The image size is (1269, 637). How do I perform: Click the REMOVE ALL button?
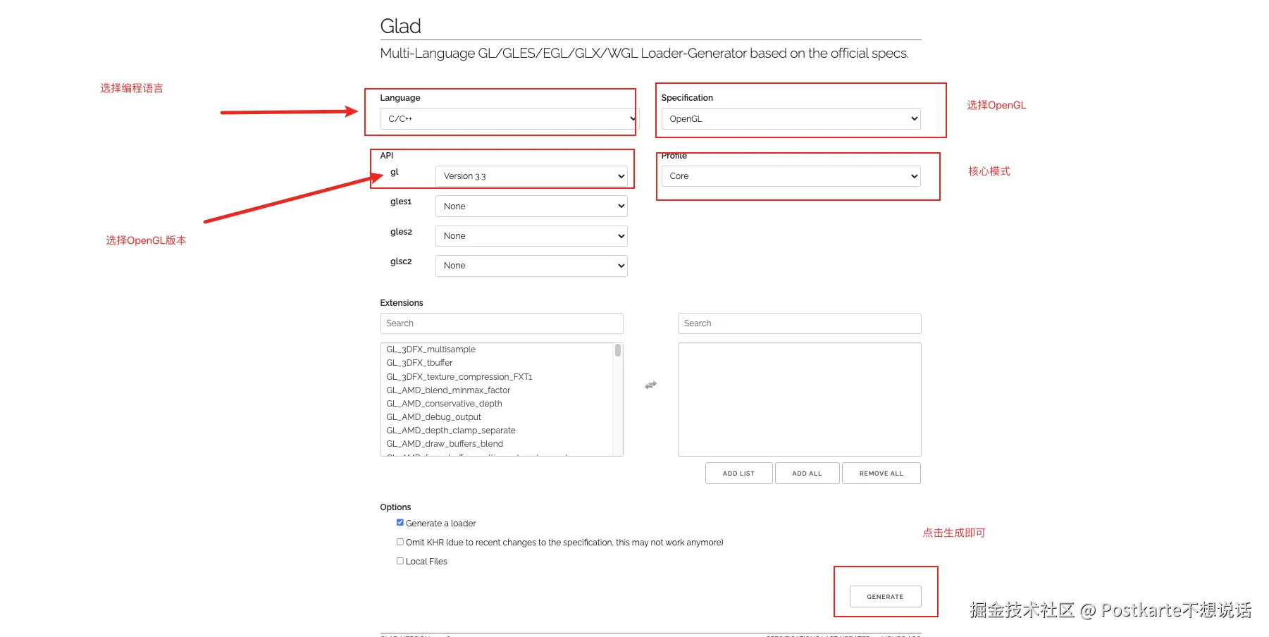[x=881, y=474]
